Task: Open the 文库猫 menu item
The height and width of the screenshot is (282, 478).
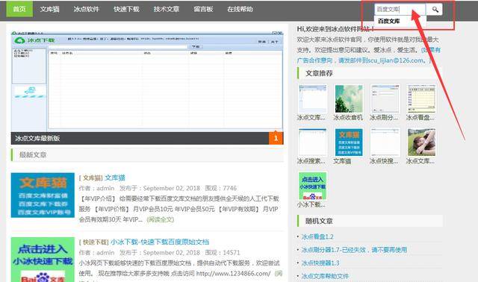Action: pyautogui.click(x=50, y=9)
